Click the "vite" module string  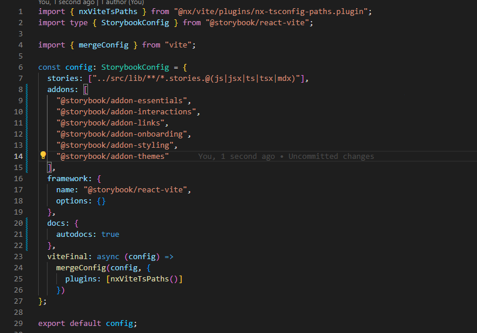pyautogui.click(x=178, y=45)
